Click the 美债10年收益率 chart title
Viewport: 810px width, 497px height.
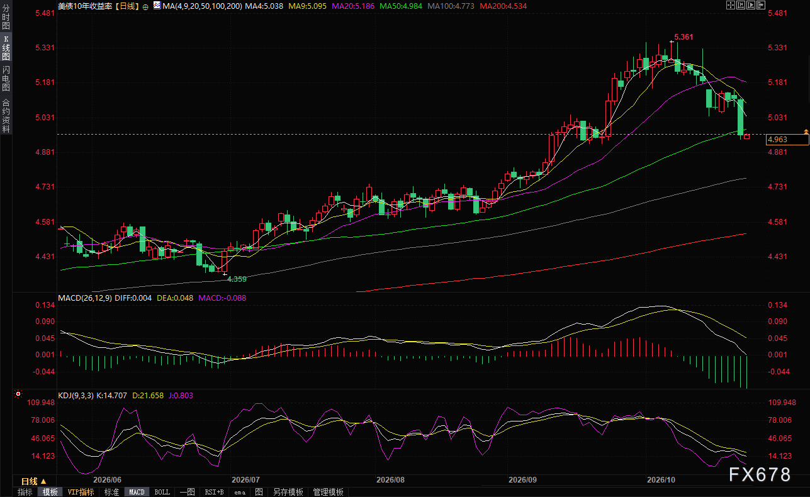pos(84,6)
